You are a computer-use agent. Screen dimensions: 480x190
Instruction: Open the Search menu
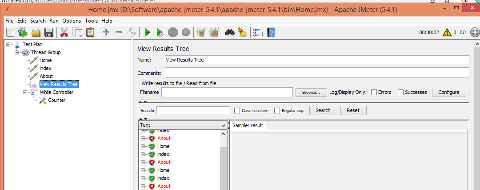click(x=38, y=21)
